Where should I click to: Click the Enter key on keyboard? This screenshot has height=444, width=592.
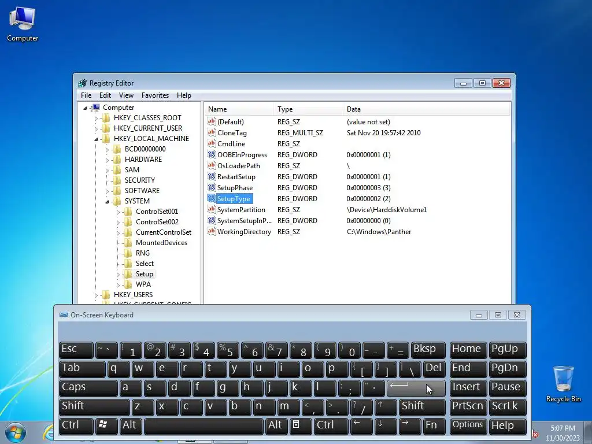point(416,388)
